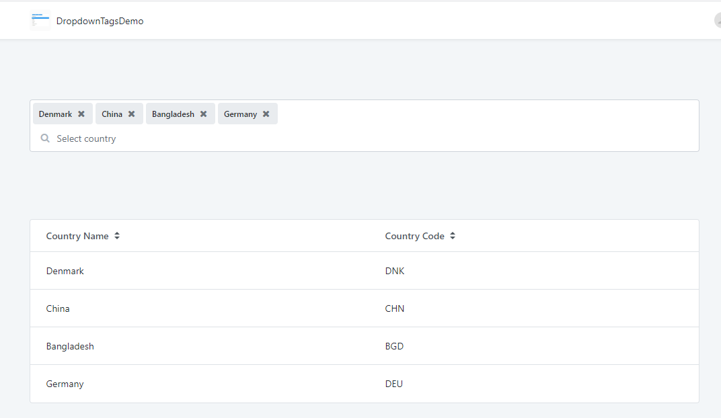The height and width of the screenshot is (418, 721).
Task: Click the Bangladesh tag label
Action: 173,114
